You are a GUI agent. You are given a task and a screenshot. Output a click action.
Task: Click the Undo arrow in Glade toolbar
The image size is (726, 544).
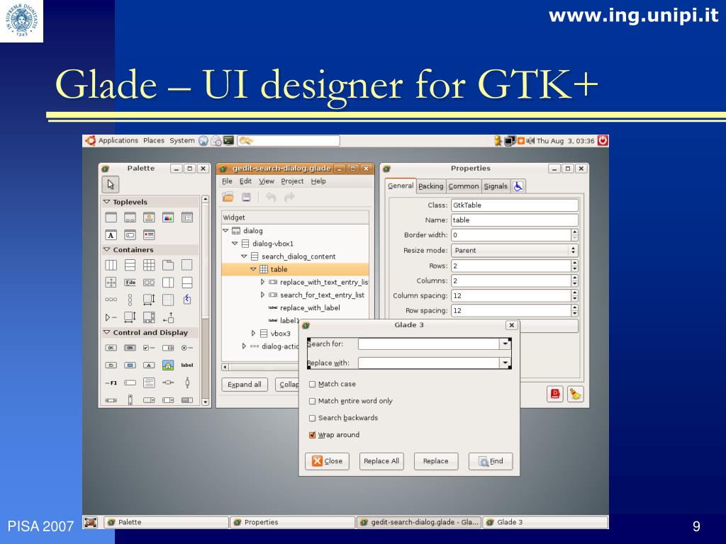[271, 198]
